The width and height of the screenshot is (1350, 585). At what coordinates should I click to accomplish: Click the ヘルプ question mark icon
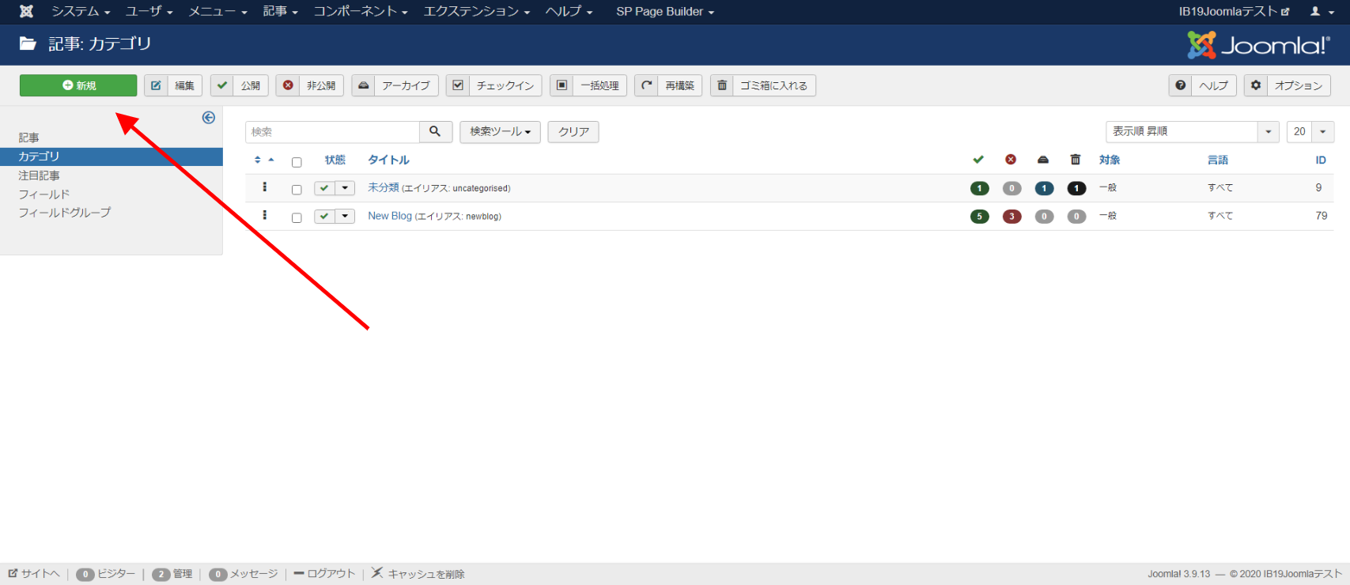pos(1181,85)
